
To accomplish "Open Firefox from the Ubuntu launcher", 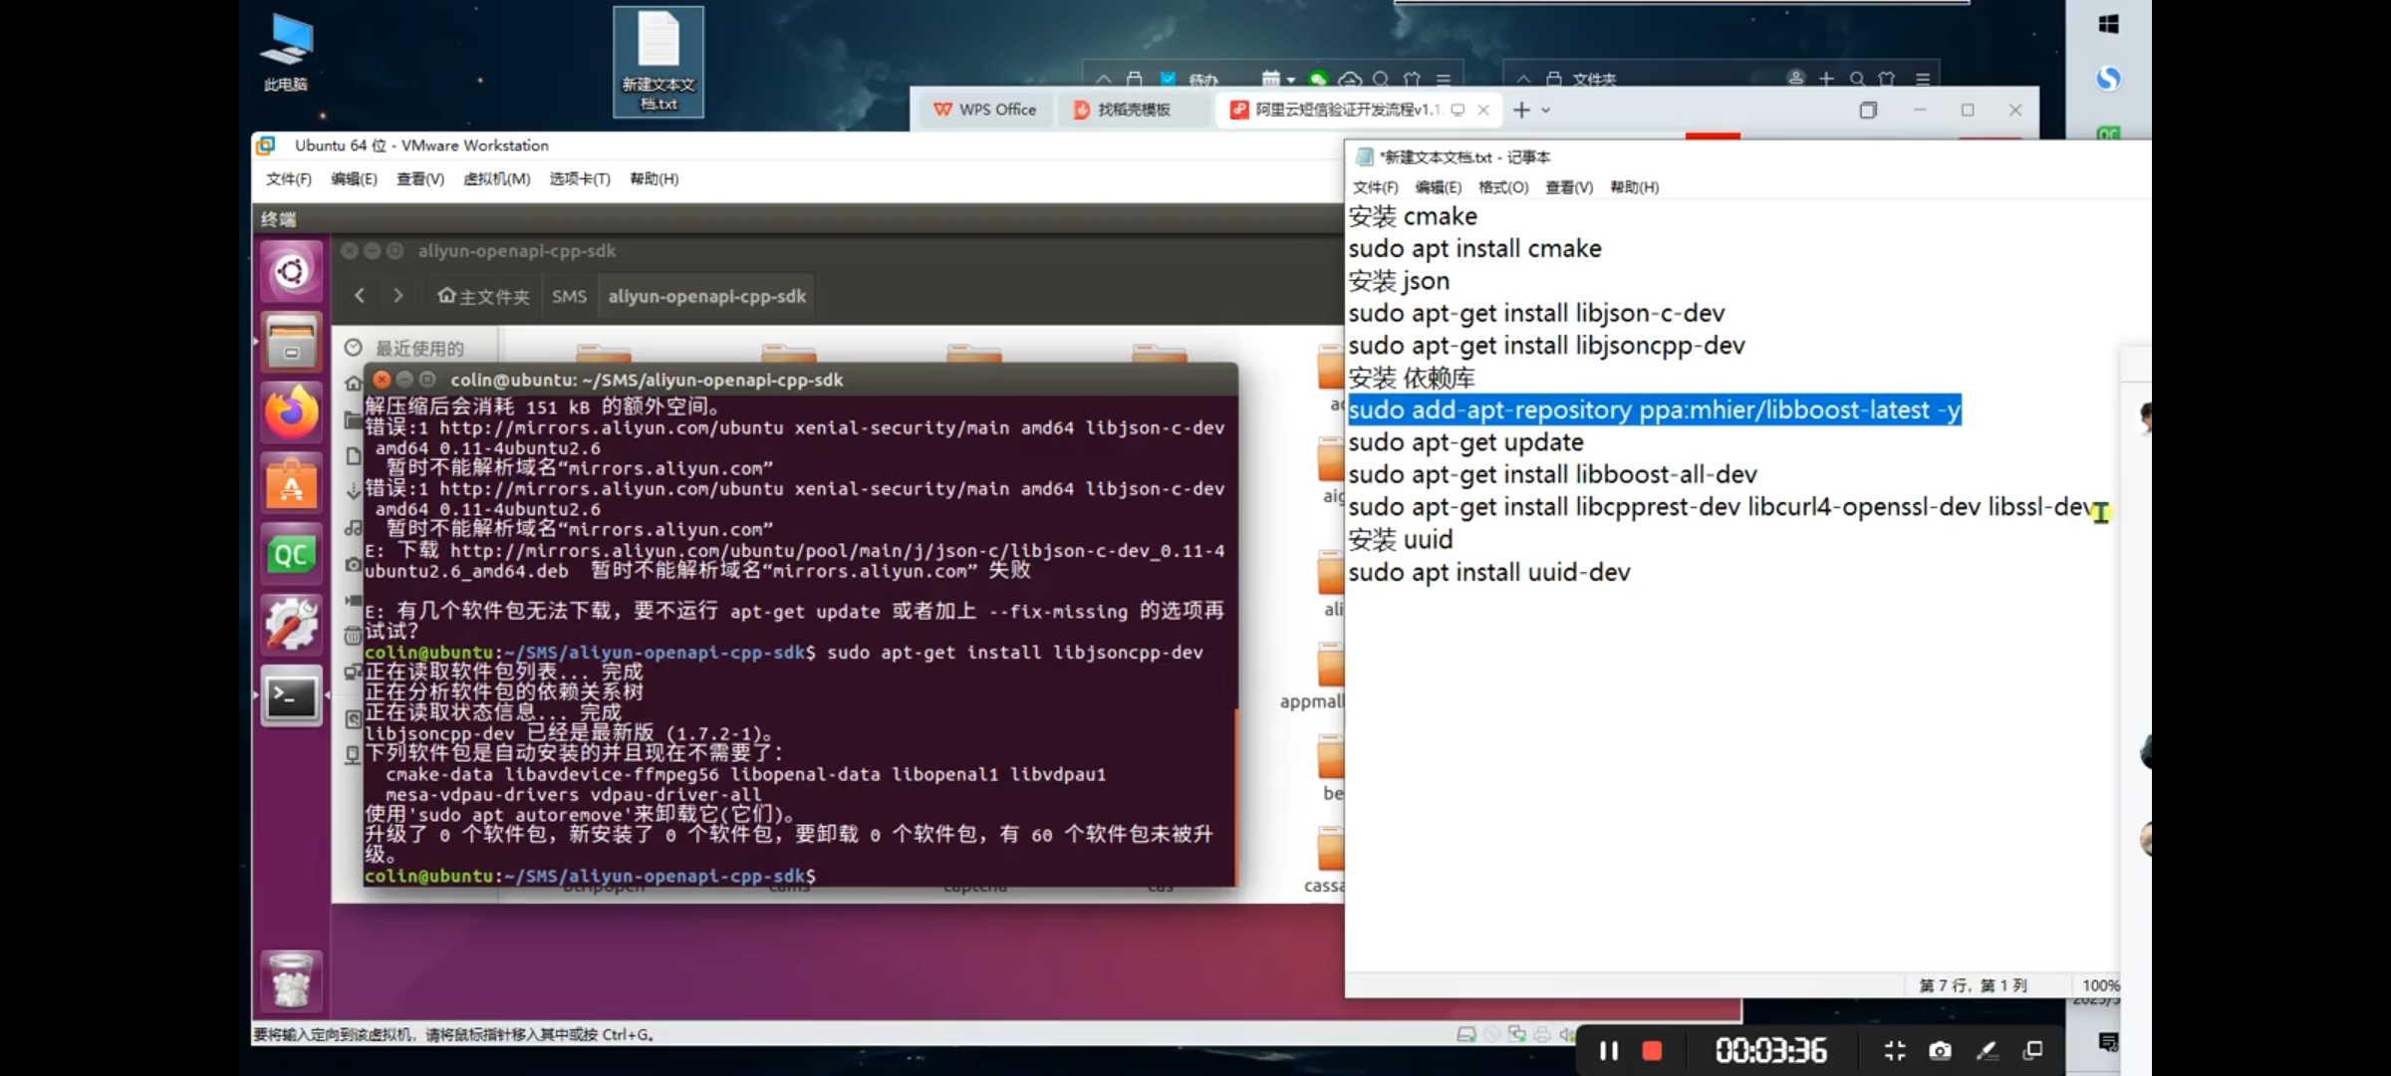I will click(291, 412).
